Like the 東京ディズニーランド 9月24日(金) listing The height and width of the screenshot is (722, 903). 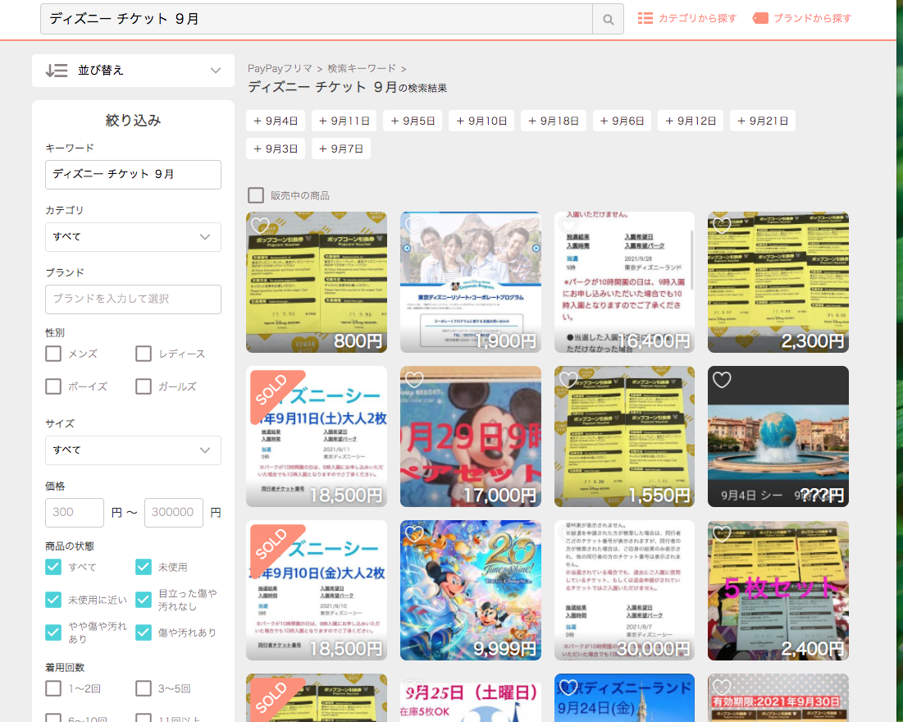click(568, 687)
